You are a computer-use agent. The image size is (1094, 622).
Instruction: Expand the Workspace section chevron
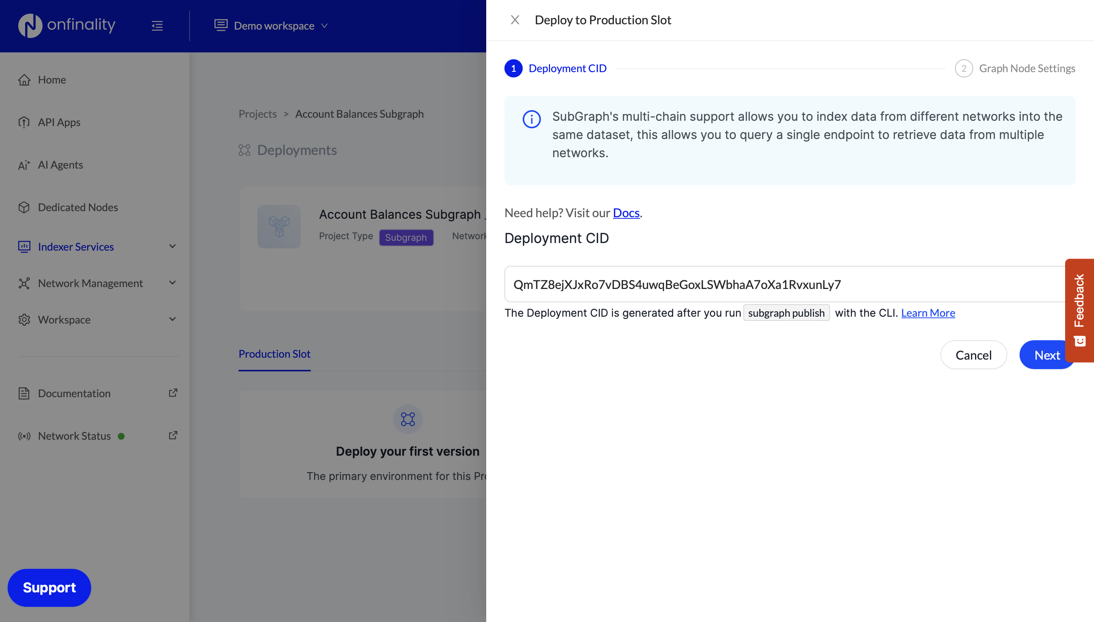(172, 319)
